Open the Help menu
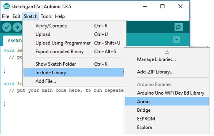Viewport: 214px width, 136px height. 60,16
